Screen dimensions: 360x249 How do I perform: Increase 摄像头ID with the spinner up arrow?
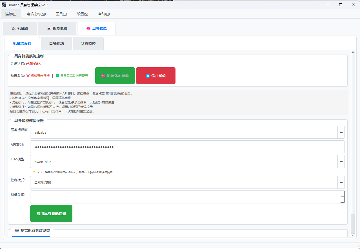coord(342,194)
